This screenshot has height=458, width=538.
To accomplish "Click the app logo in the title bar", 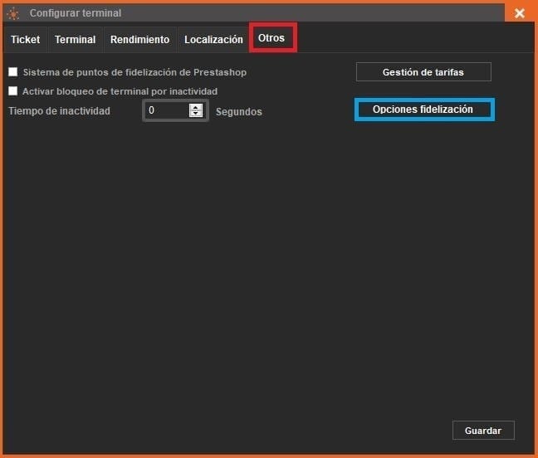I will coord(12,13).
